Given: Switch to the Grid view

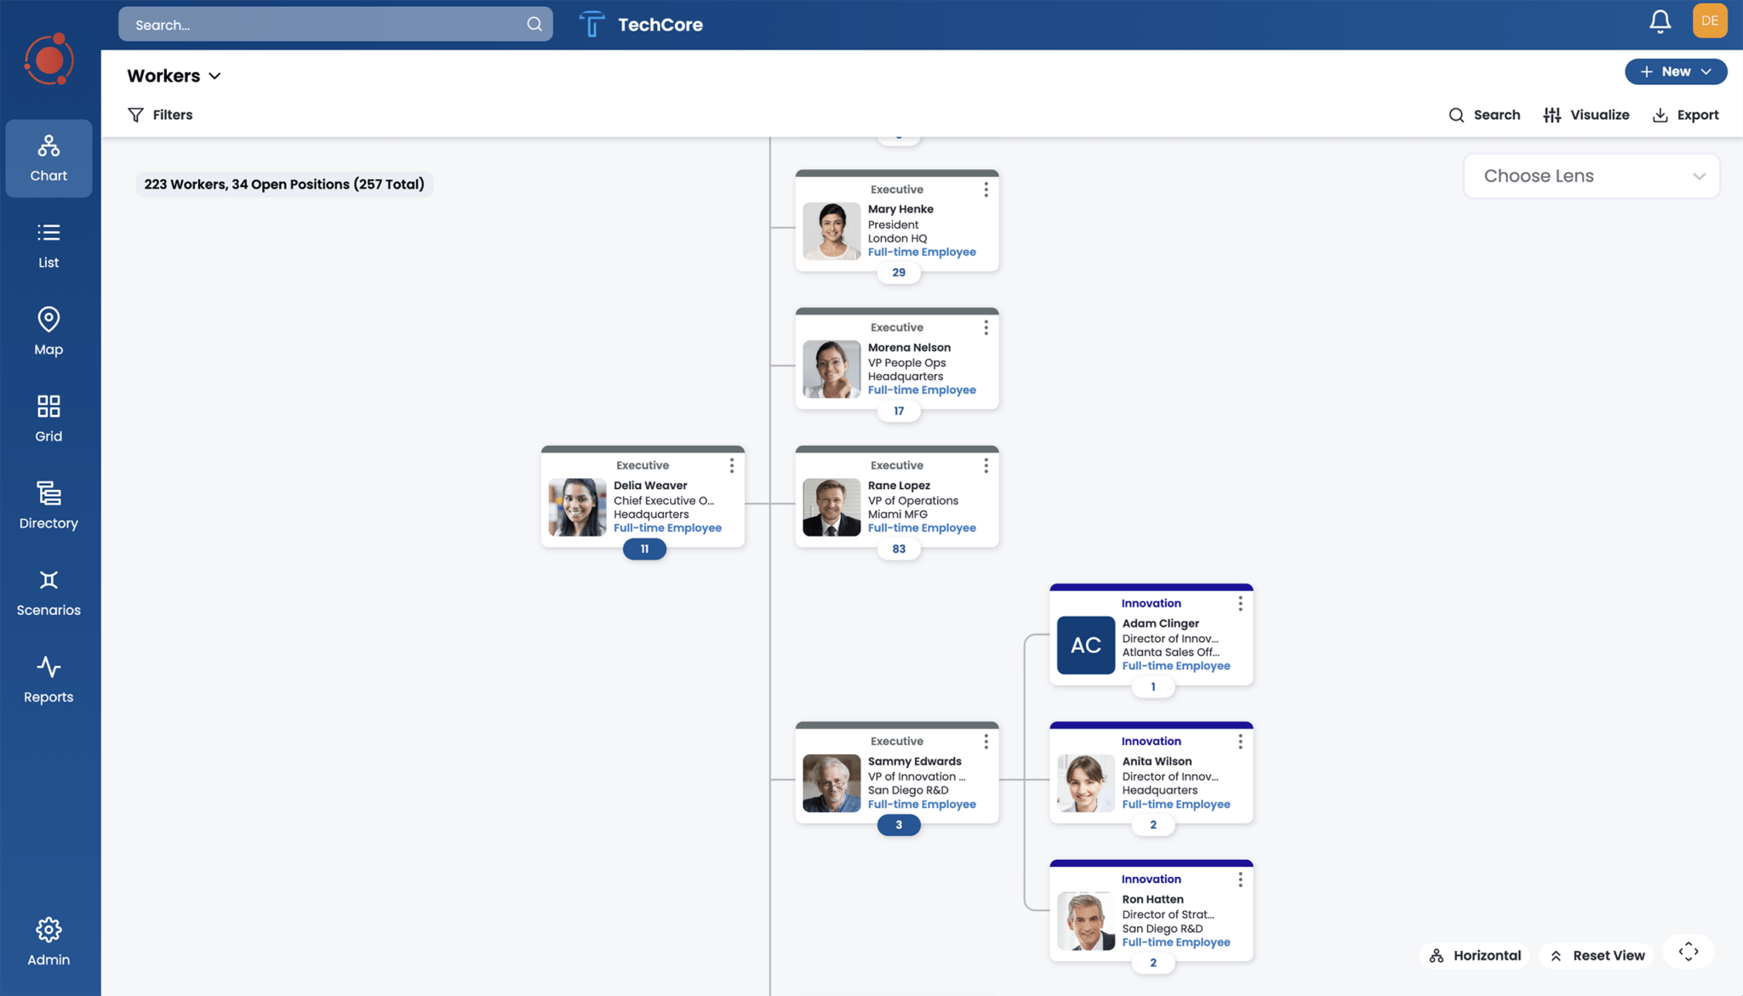Looking at the screenshot, I should click(x=49, y=418).
